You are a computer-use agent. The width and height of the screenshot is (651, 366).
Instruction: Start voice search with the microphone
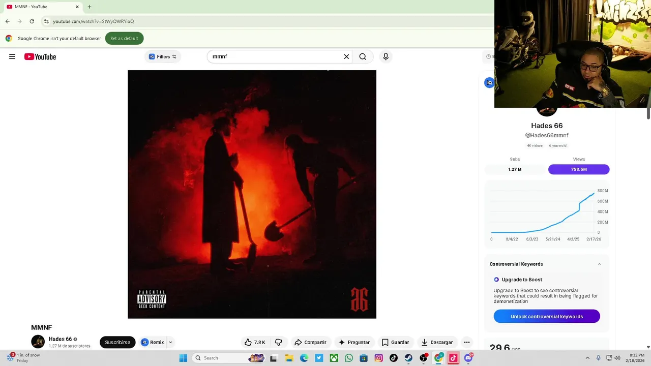point(386,56)
